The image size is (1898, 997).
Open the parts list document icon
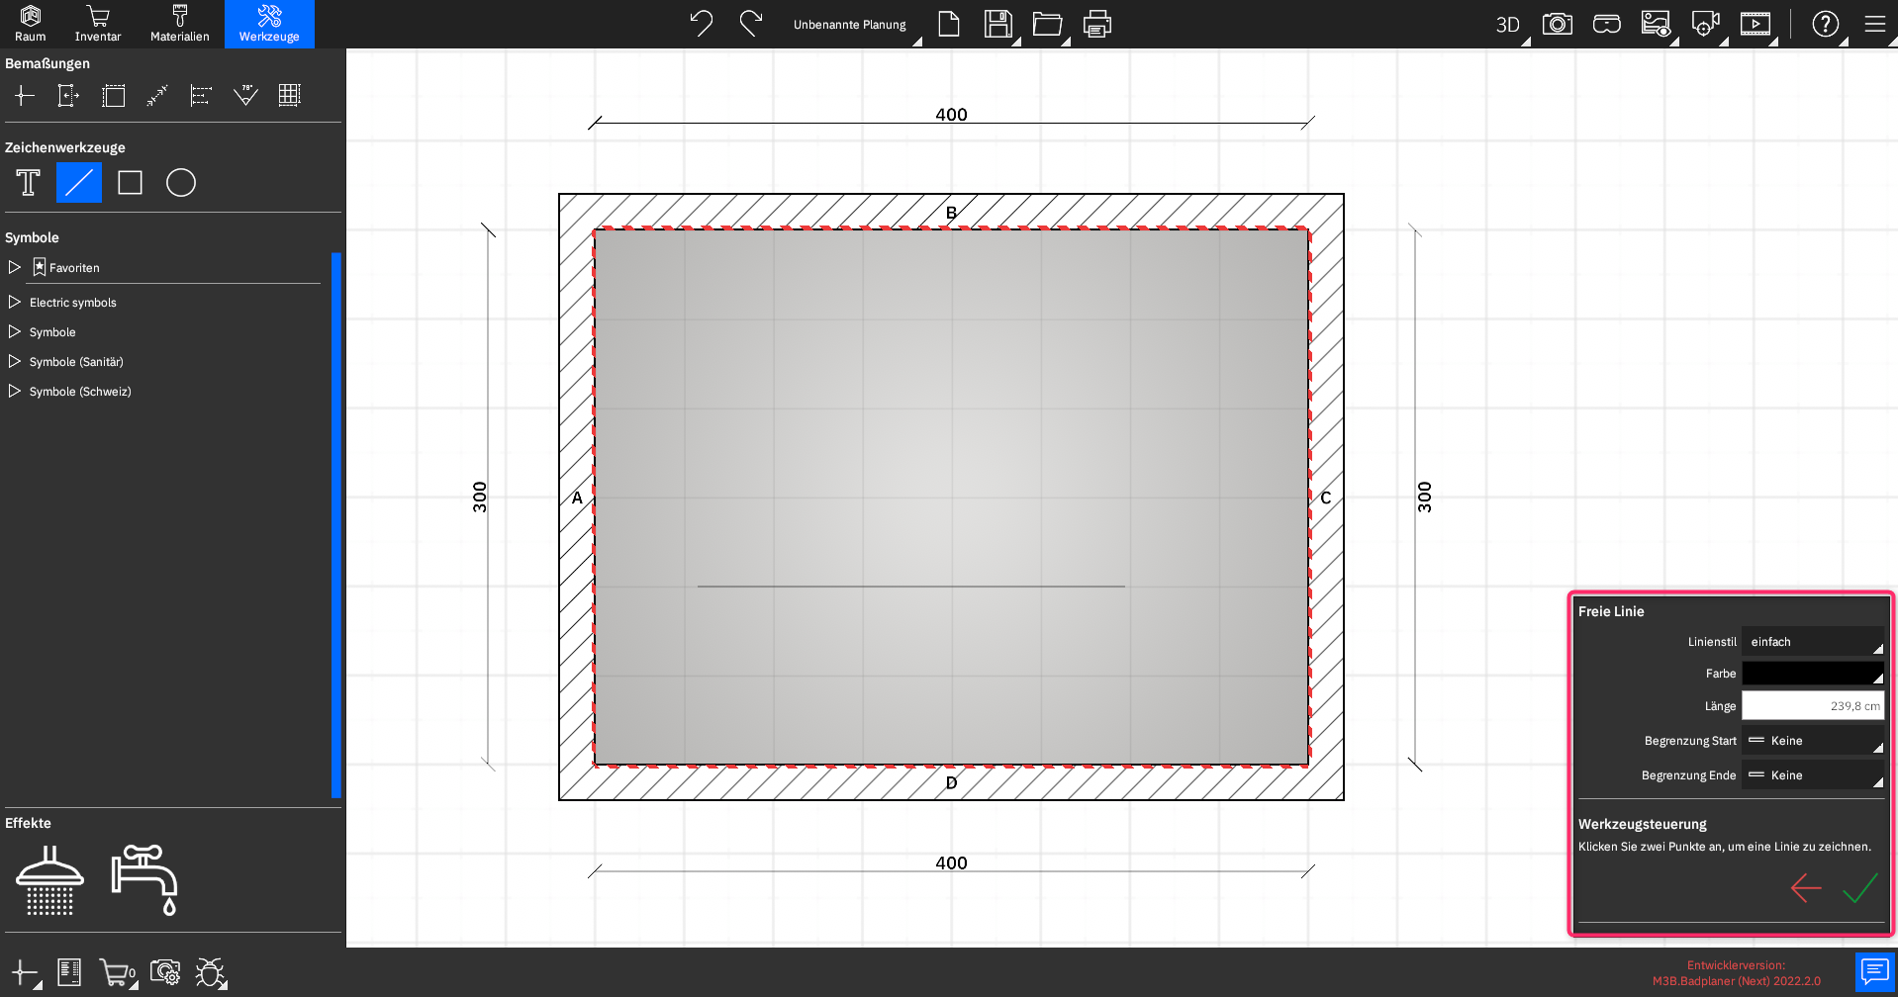click(69, 972)
